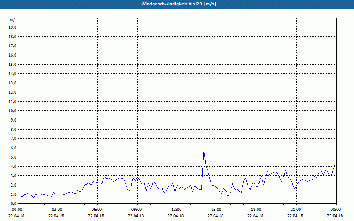Select the '11,0' y-axis label

tap(12, 102)
